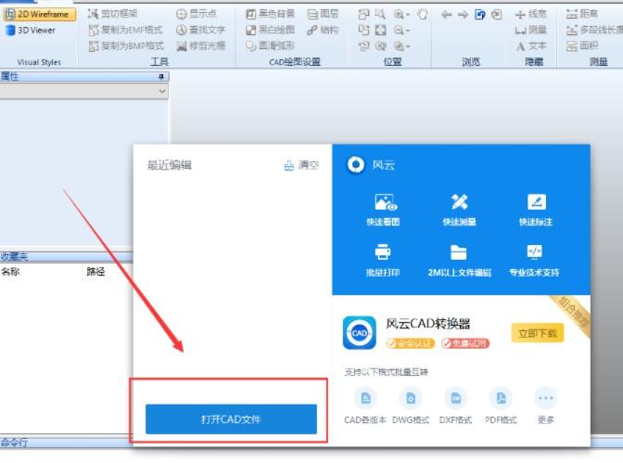Select the 2D Wireframe visual style
This screenshot has height=463, width=623.
point(39,14)
